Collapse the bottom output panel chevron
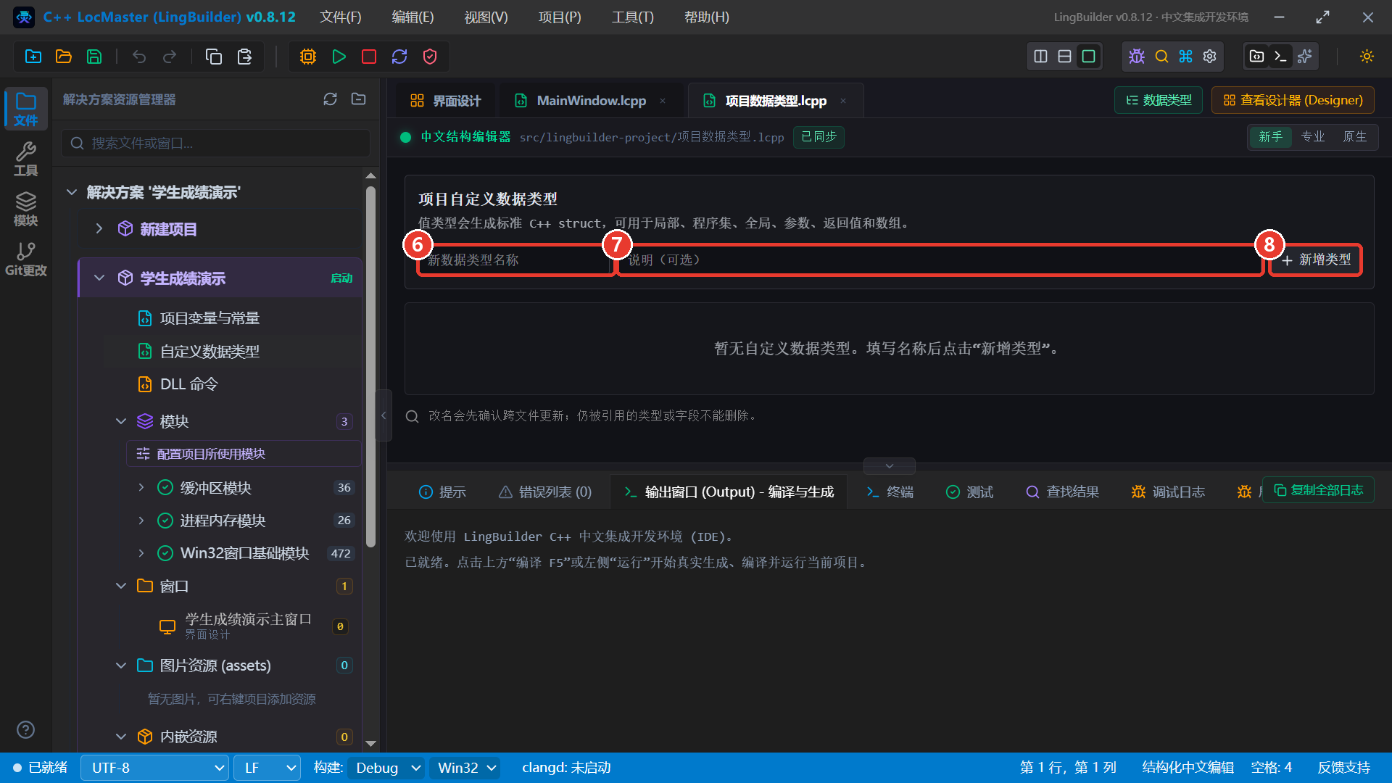Image resolution: width=1392 pixels, height=783 pixels. click(x=890, y=466)
